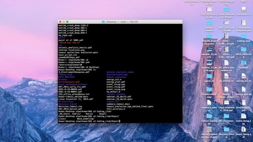
Task: Click Linux Essential II_ 2014.pdf in Terminal listing
Action: pyautogui.click(x=76, y=99)
